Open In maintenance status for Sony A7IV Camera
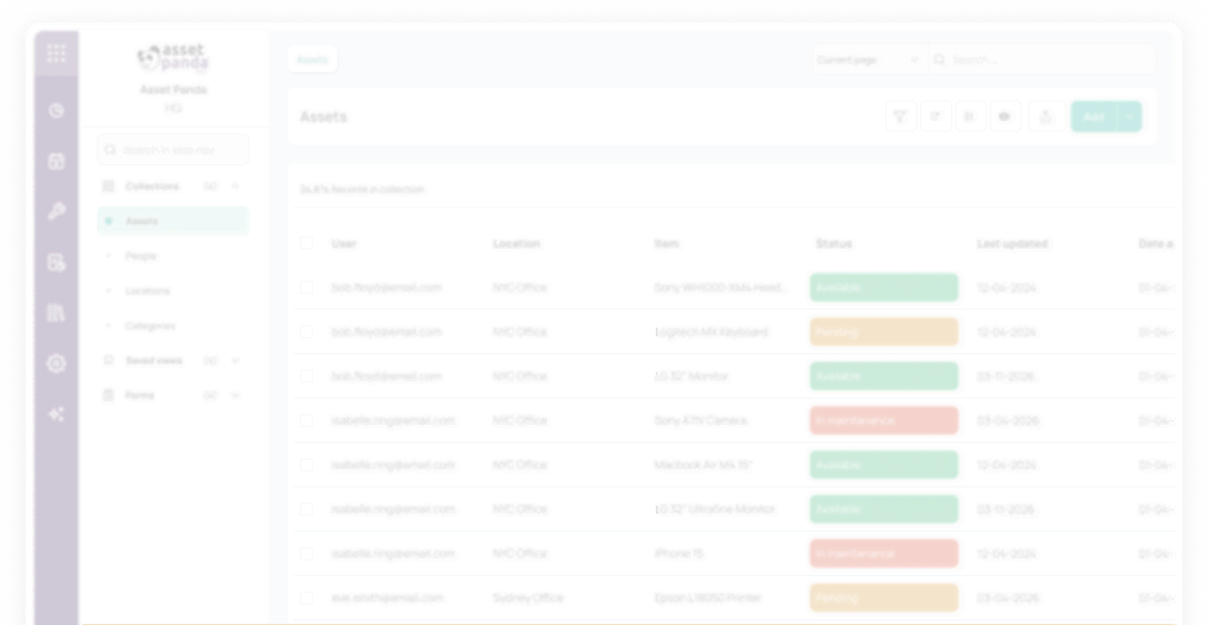1208x625 pixels. click(x=883, y=420)
